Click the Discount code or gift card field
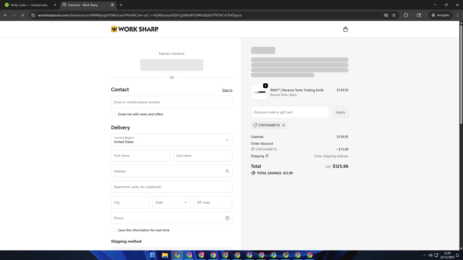Screen dimensions: 463x260 click(x=290, y=112)
